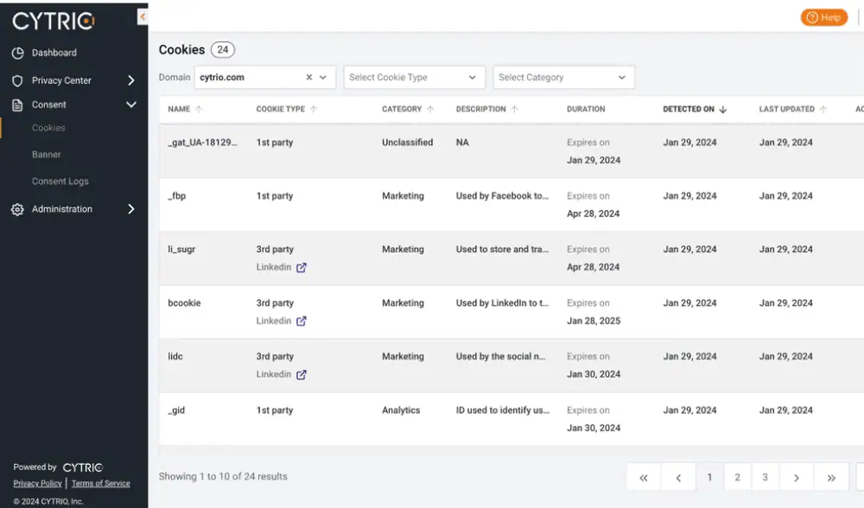Open the Select Cookie Type dropdown
The width and height of the screenshot is (864, 508).
pos(414,78)
